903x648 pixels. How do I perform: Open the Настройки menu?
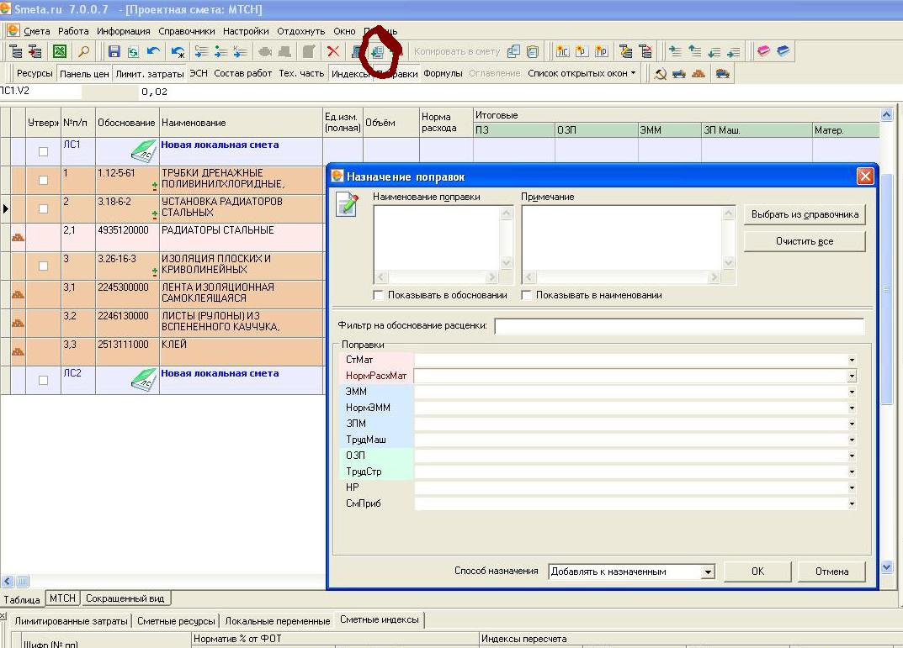246,31
